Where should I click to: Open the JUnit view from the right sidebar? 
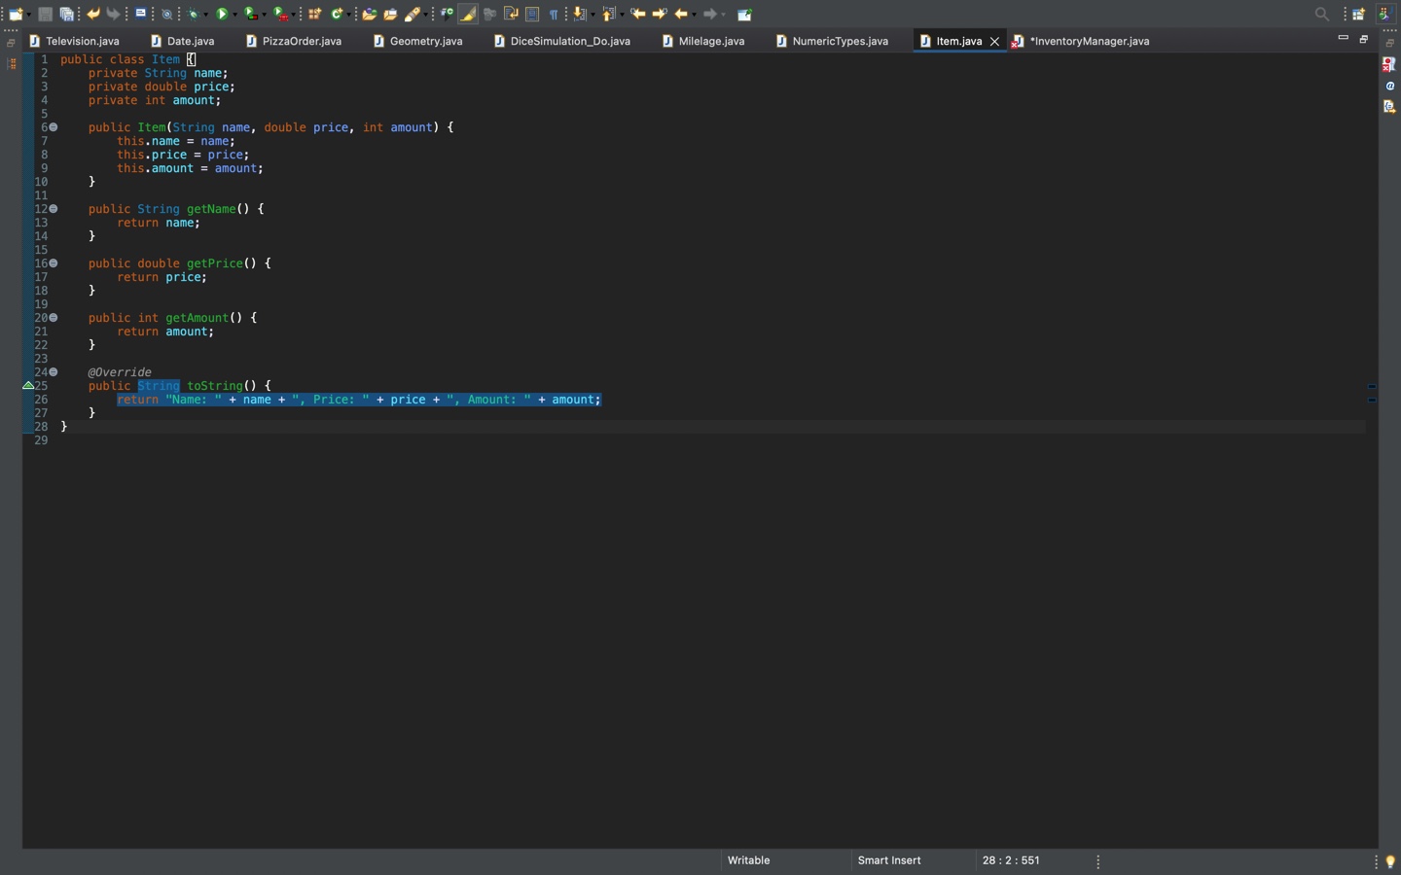[1390, 63]
